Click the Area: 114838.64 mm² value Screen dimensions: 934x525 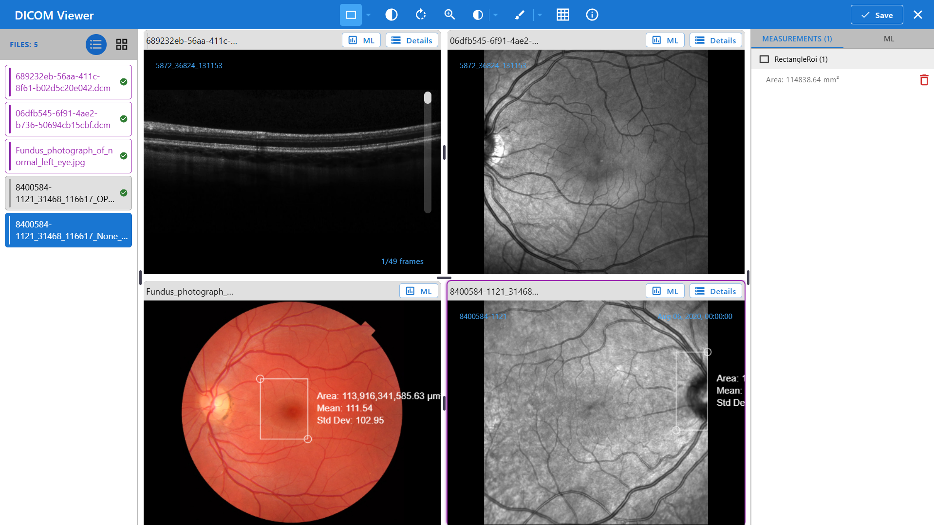803,80
